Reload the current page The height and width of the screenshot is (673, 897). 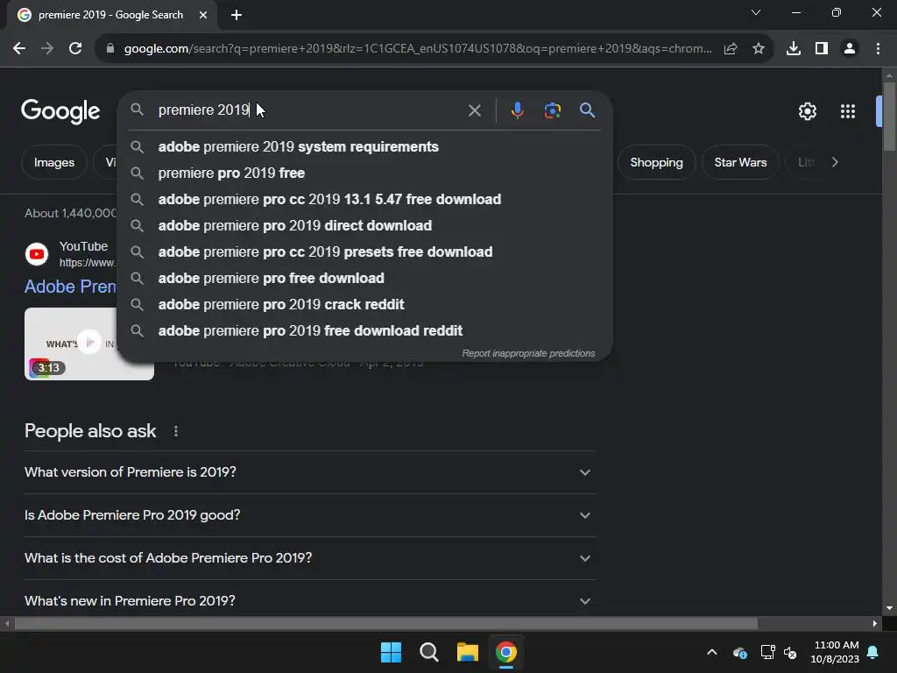pyautogui.click(x=75, y=49)
